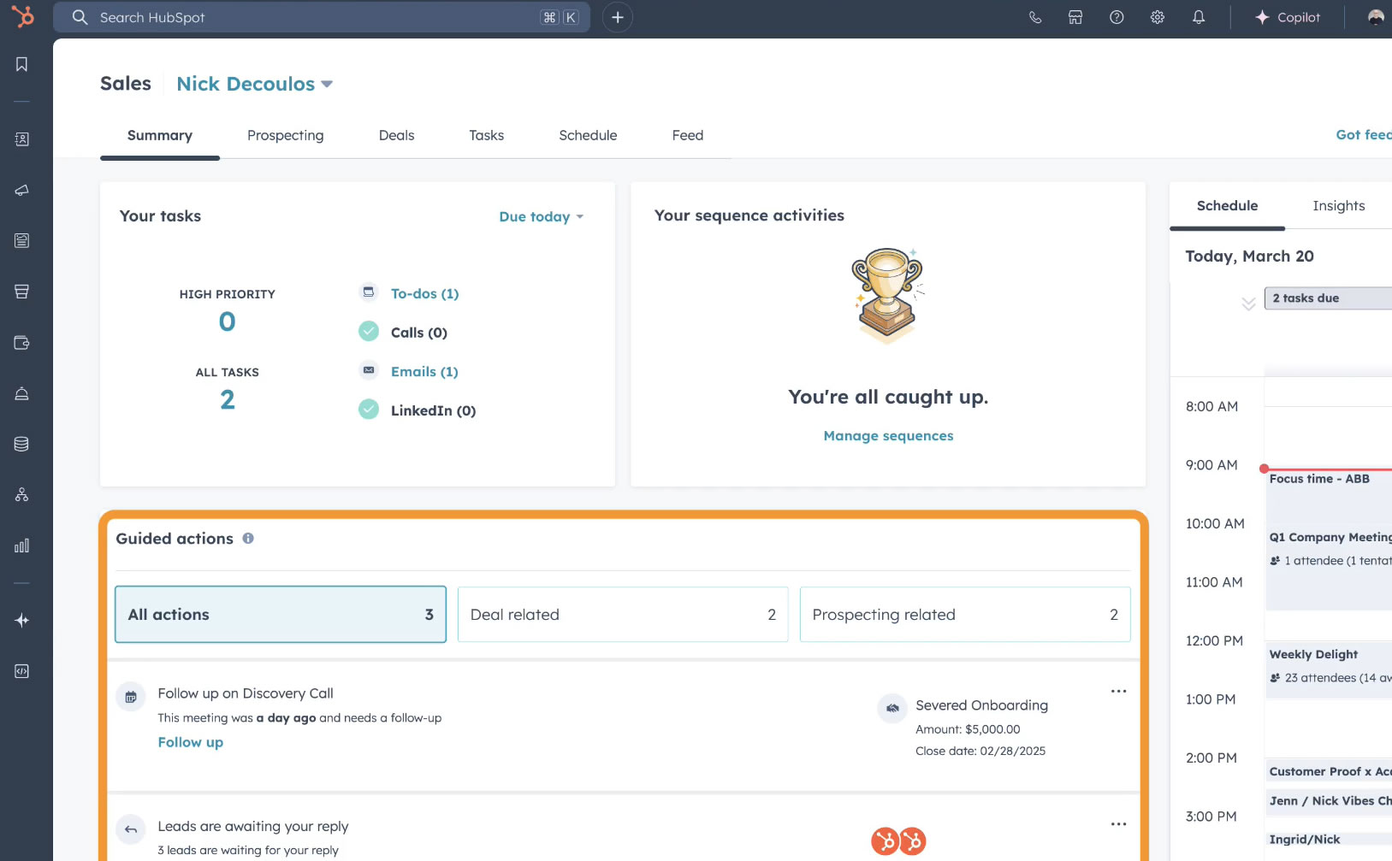Open the Marketplace icon in top bar
This screenshot has height=861, width=1392.
point(1075,17)
